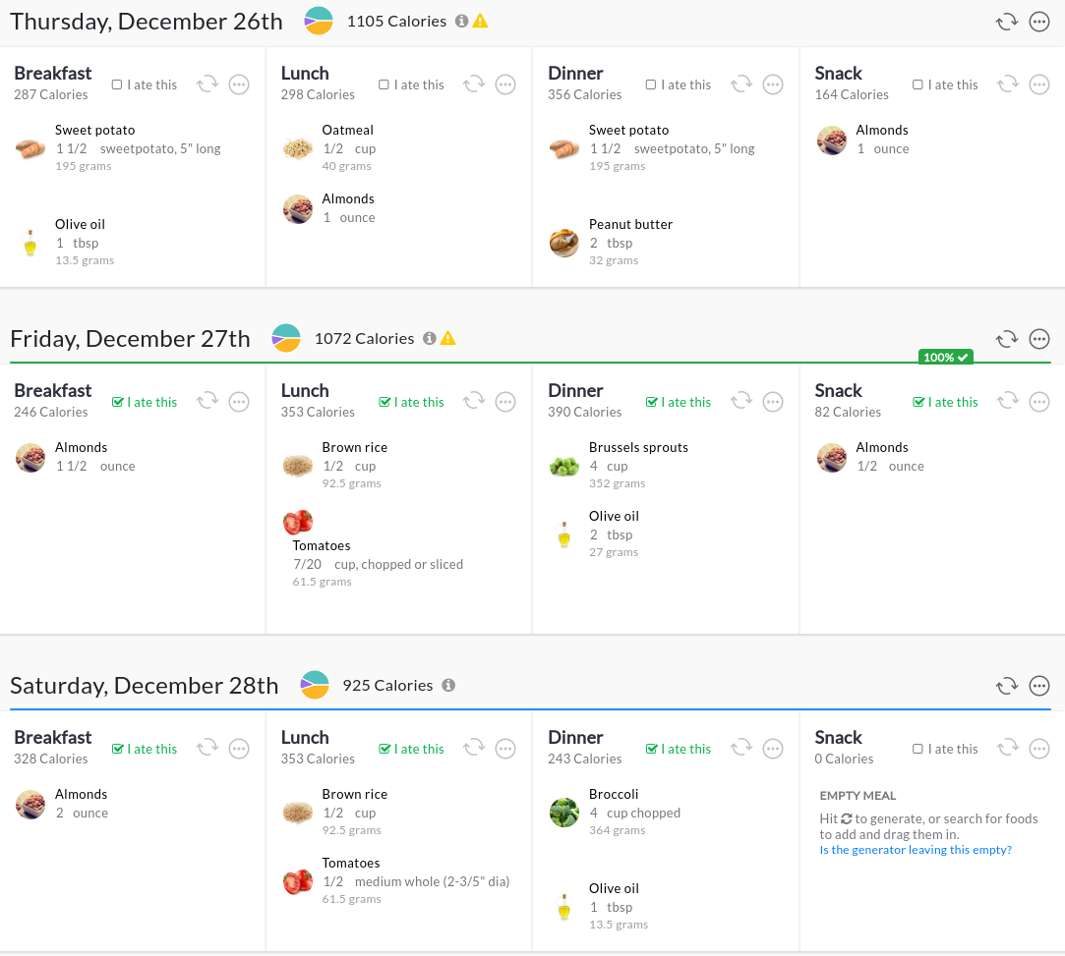Screen dimensions: 1065x956
Task: View Saturday macro pie chart
Action: 315,685
